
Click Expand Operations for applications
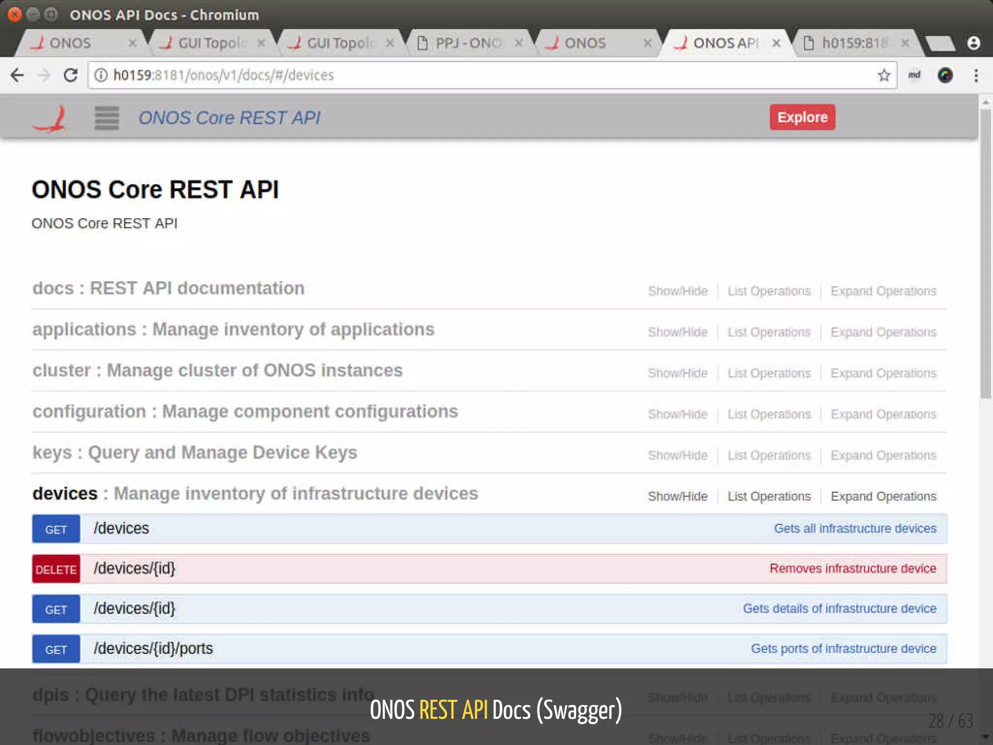pos(883,332)
